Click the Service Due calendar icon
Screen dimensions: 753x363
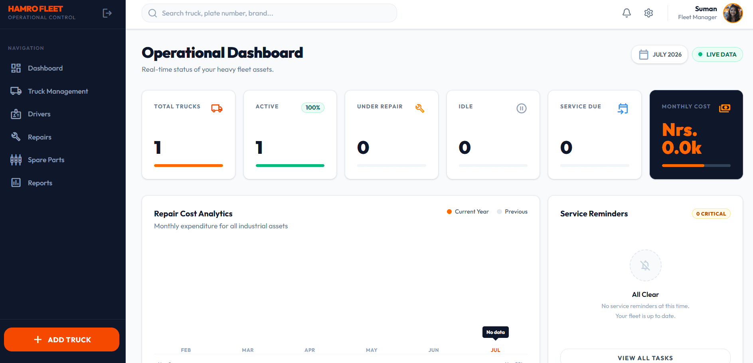(x=623, y=108)
